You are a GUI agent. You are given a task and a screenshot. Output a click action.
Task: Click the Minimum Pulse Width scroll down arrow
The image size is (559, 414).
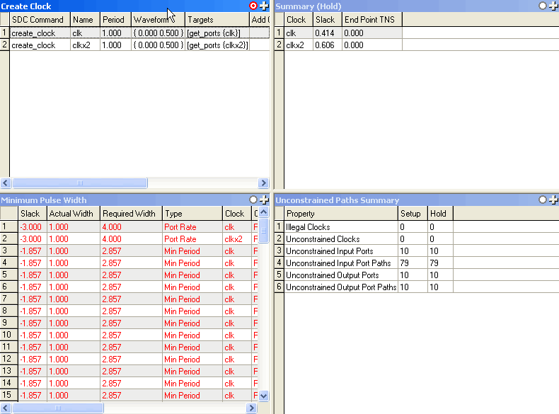(264, 396)
